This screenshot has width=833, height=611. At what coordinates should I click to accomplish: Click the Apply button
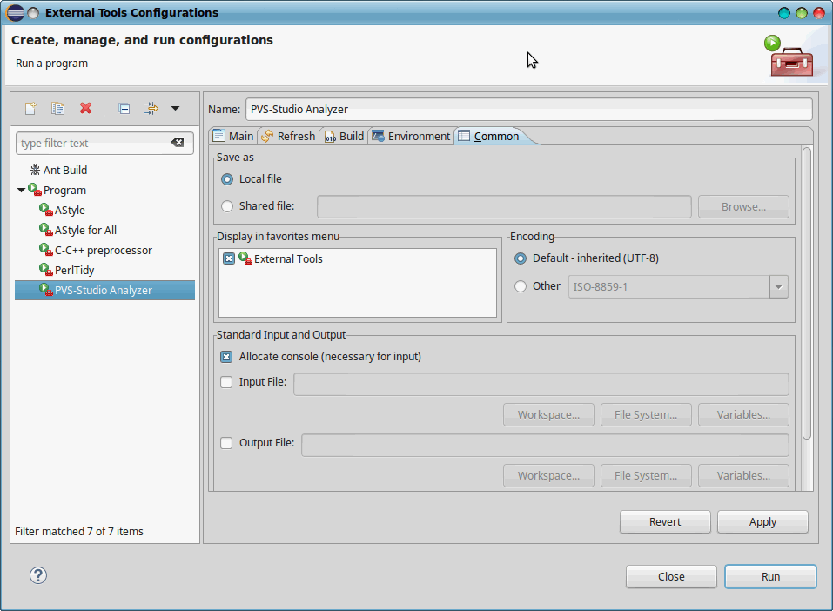pos(762,521)
